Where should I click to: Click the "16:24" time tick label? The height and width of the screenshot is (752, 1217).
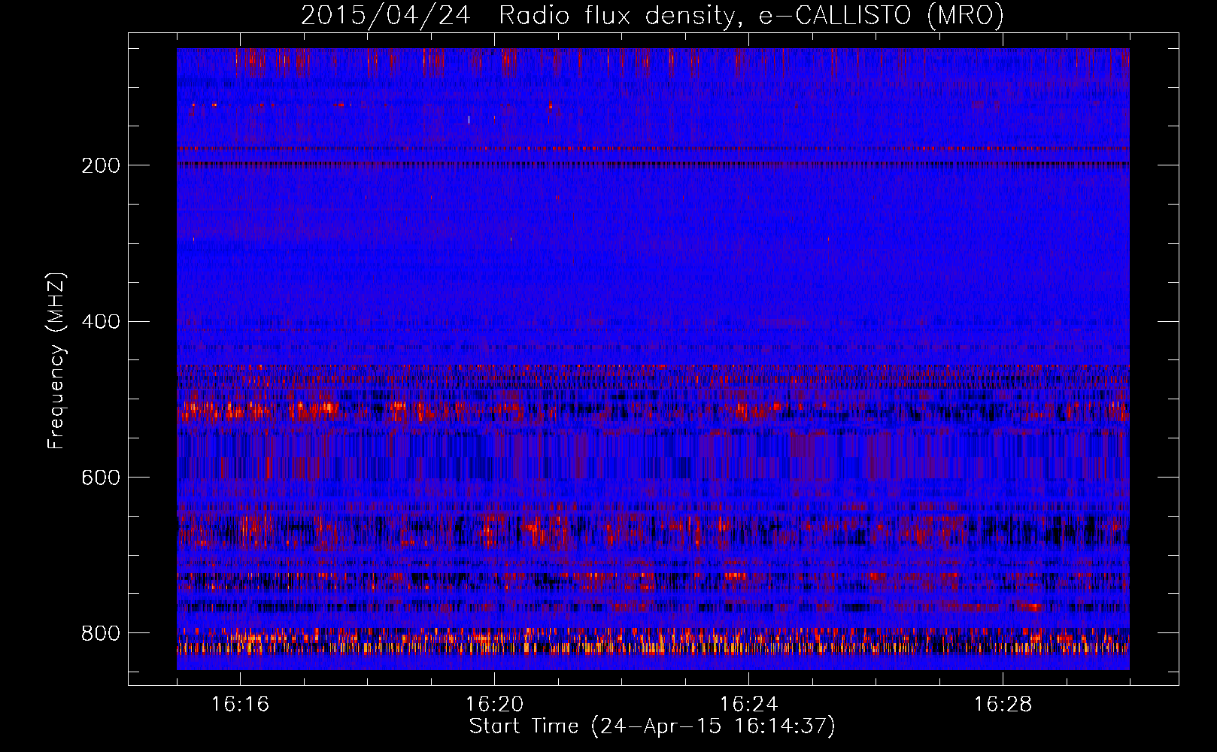(748, 704)
